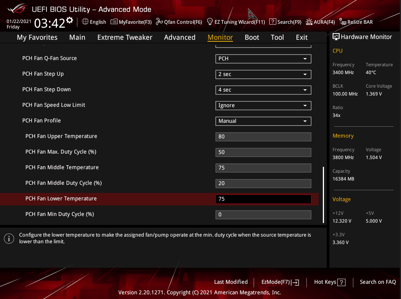Click the Hot Keys question mark icon
This screenshot has width=401, height=299.
(x=342, y=282)
